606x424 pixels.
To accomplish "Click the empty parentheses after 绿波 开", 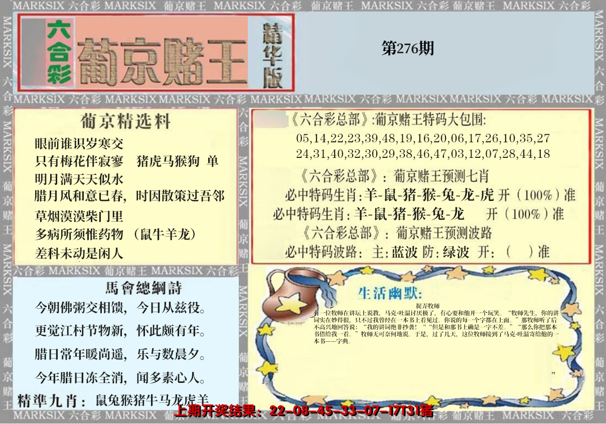I will [x=520, y=252].
